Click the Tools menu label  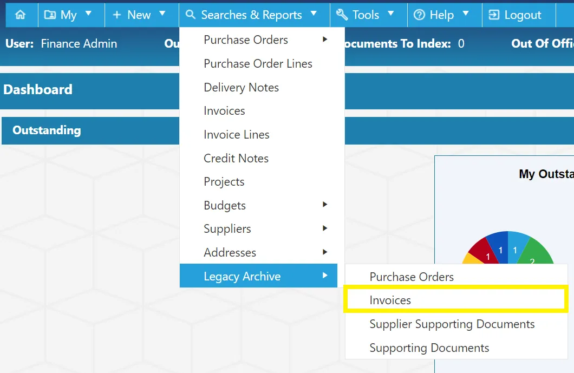(366, 15)
